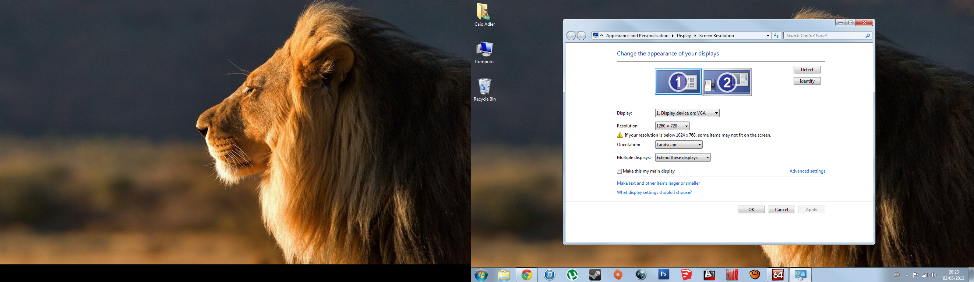The image size is (974, 282).
Task: Open the Action Center flag icon
Action: click(915, 275)
